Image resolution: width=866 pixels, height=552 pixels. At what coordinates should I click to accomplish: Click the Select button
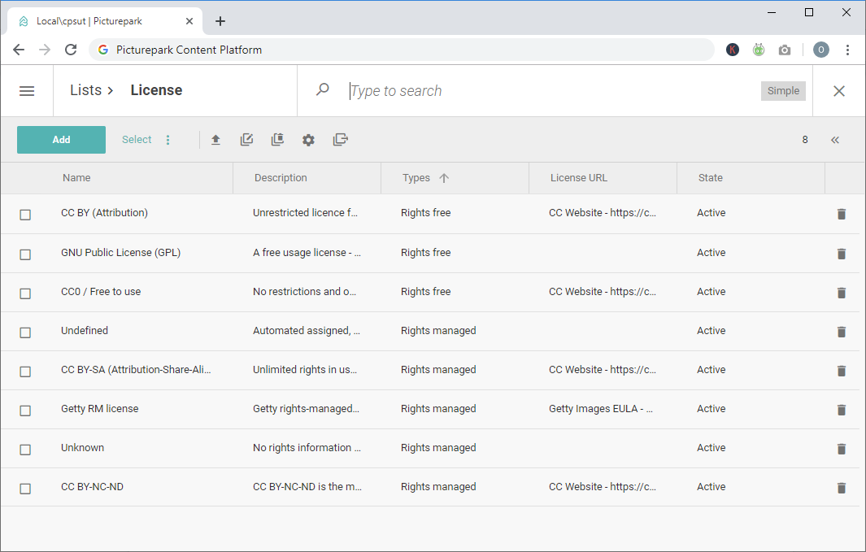tap(137, 140)
